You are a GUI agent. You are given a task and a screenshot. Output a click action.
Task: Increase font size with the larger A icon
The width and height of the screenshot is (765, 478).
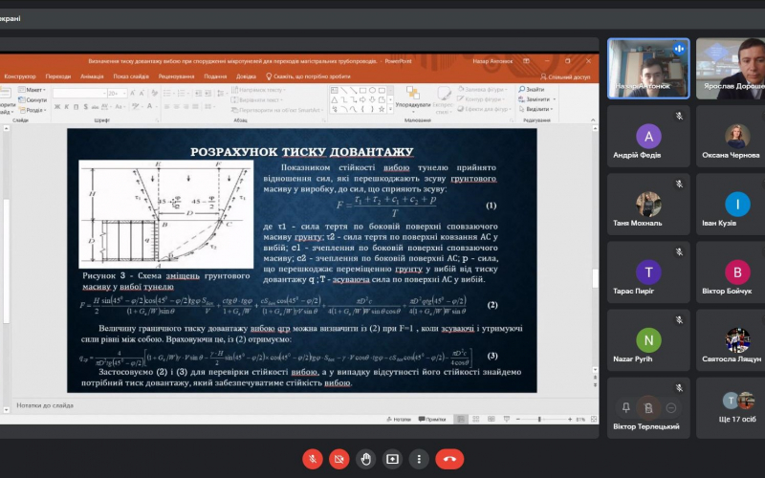click(x=132, y=93)
